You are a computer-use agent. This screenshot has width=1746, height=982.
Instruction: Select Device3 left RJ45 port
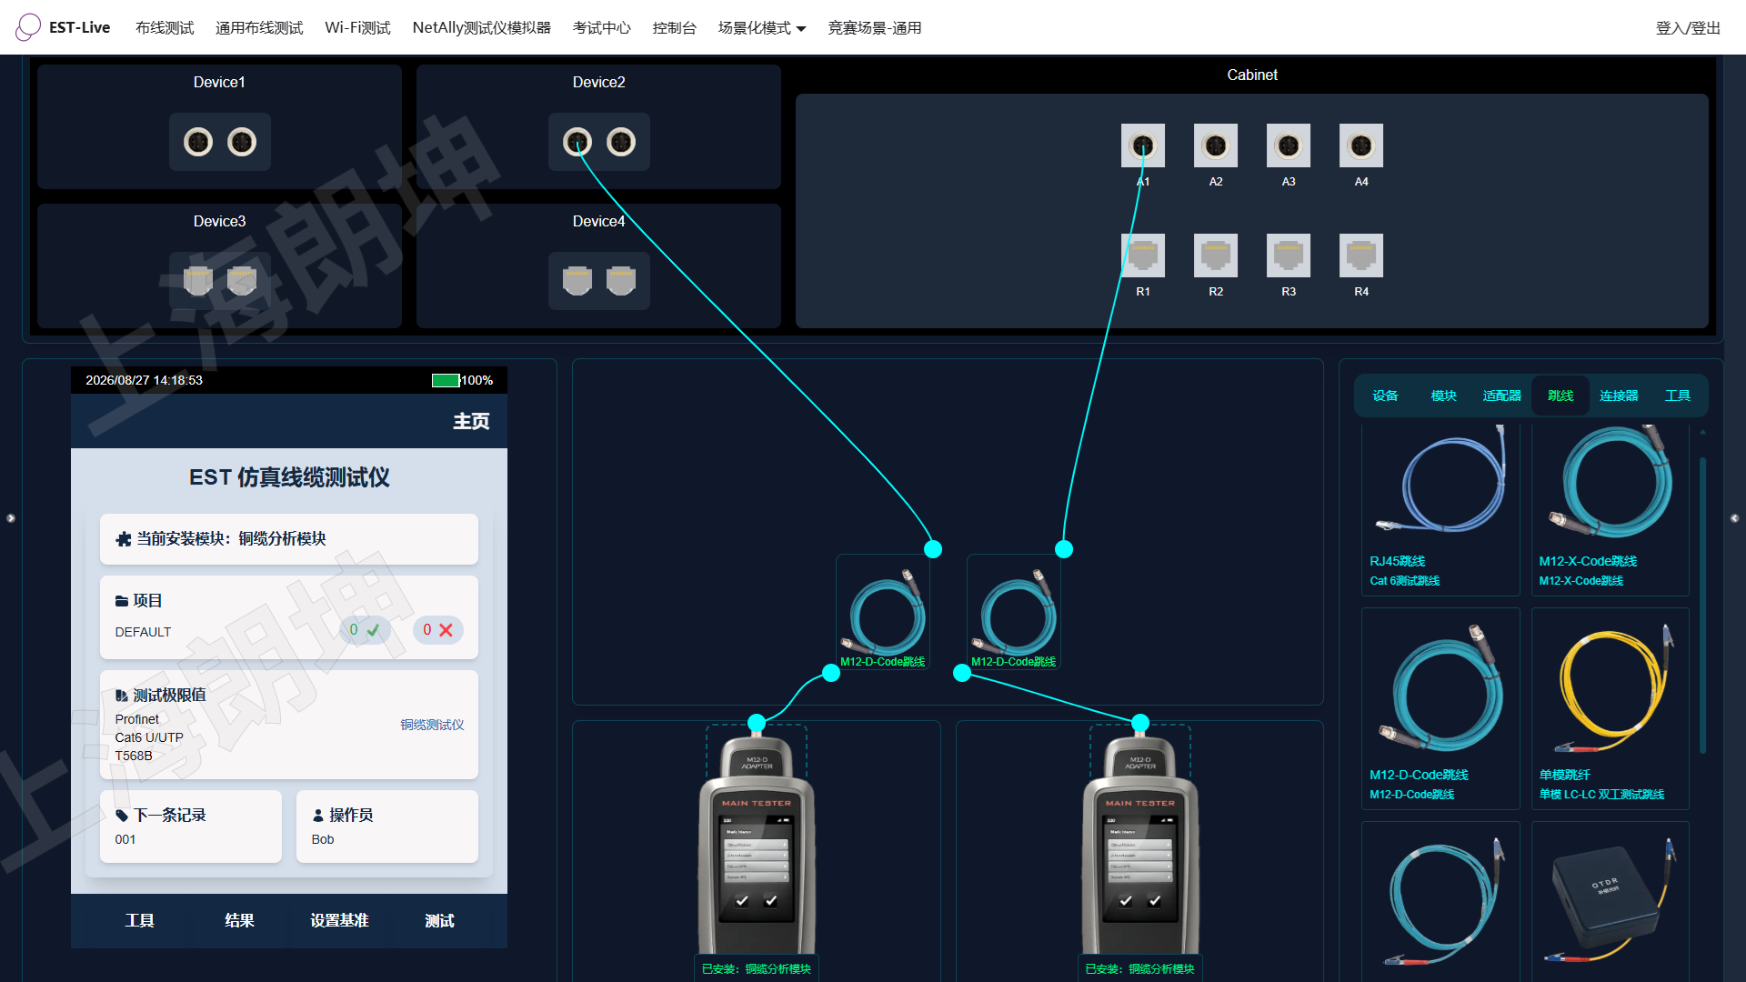[x=198, y=281]
